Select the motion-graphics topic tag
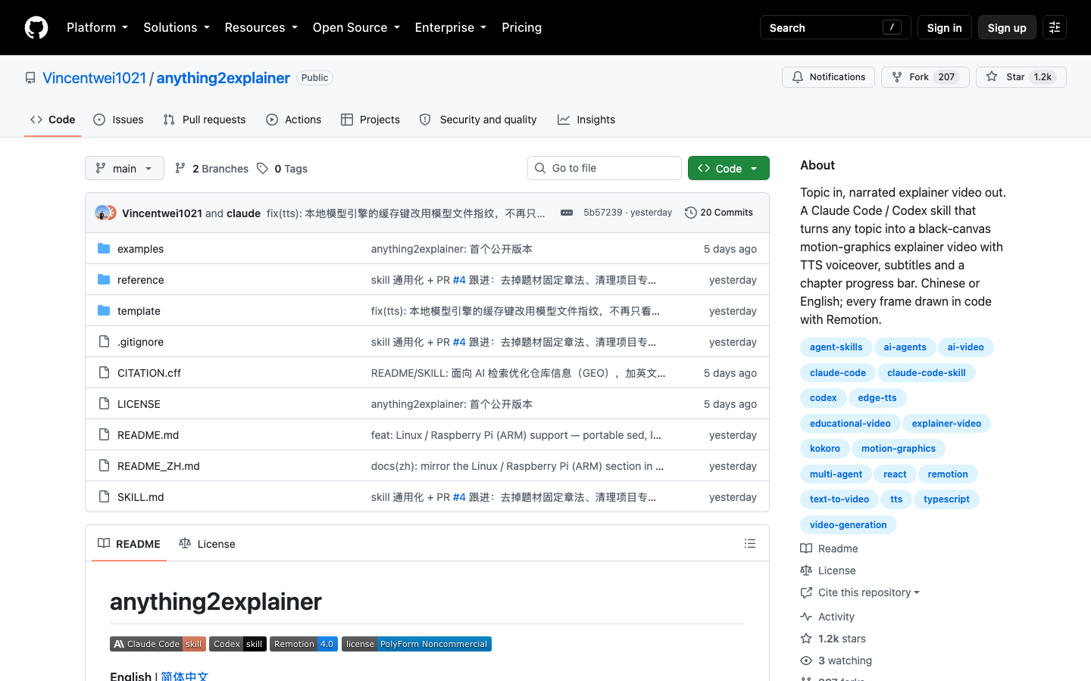 tap(899, 449)
